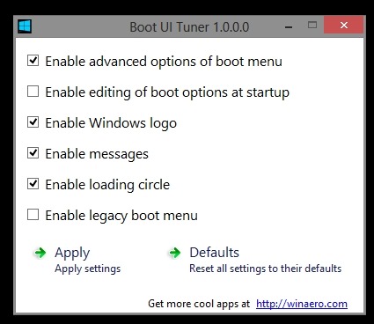Disable the Enable messages checkbox

[x=33, y=153]
